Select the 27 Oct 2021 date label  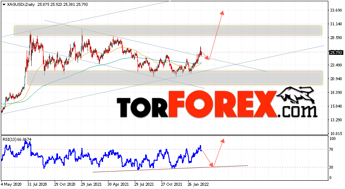171,184
